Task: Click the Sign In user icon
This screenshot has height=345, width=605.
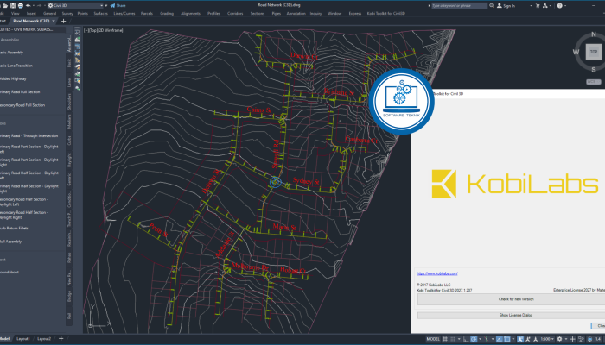Action: pos(500,5)
